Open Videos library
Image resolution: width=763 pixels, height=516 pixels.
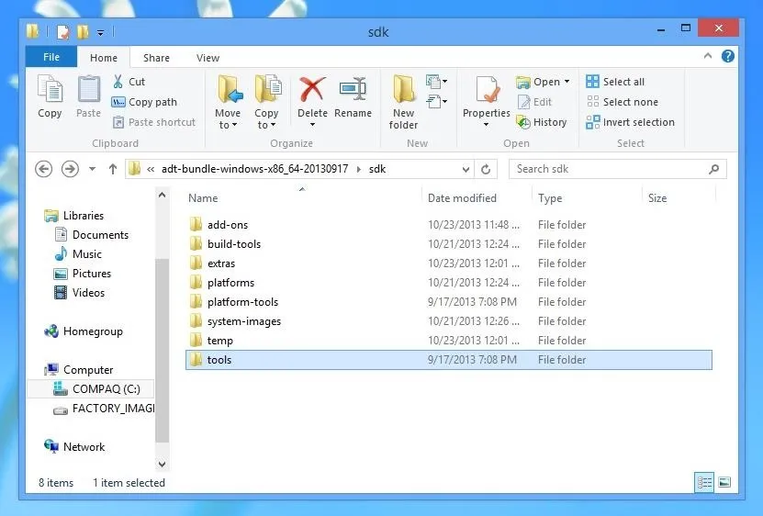pyautogui.click(x=79, y=293)
